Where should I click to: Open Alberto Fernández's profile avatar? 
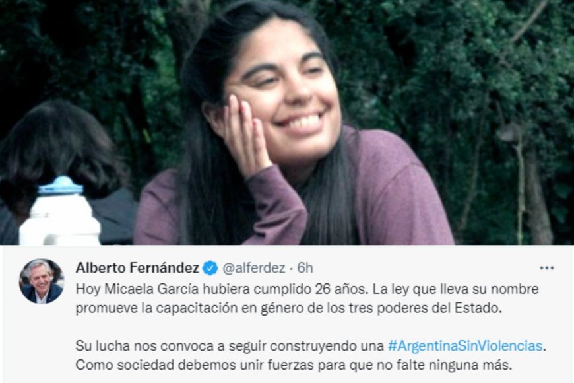pyautogui.click(x=42, y=281)
